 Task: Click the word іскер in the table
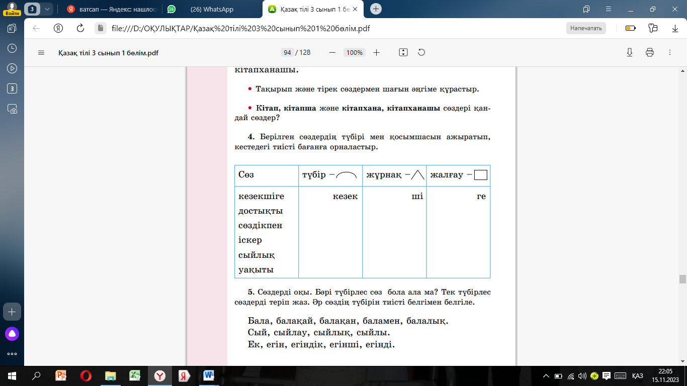point(250,240)
